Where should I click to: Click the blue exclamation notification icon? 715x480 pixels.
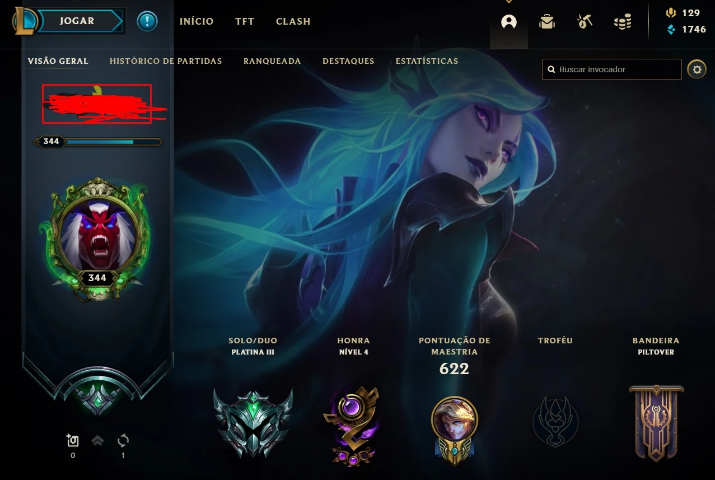(x=147, y=21)
